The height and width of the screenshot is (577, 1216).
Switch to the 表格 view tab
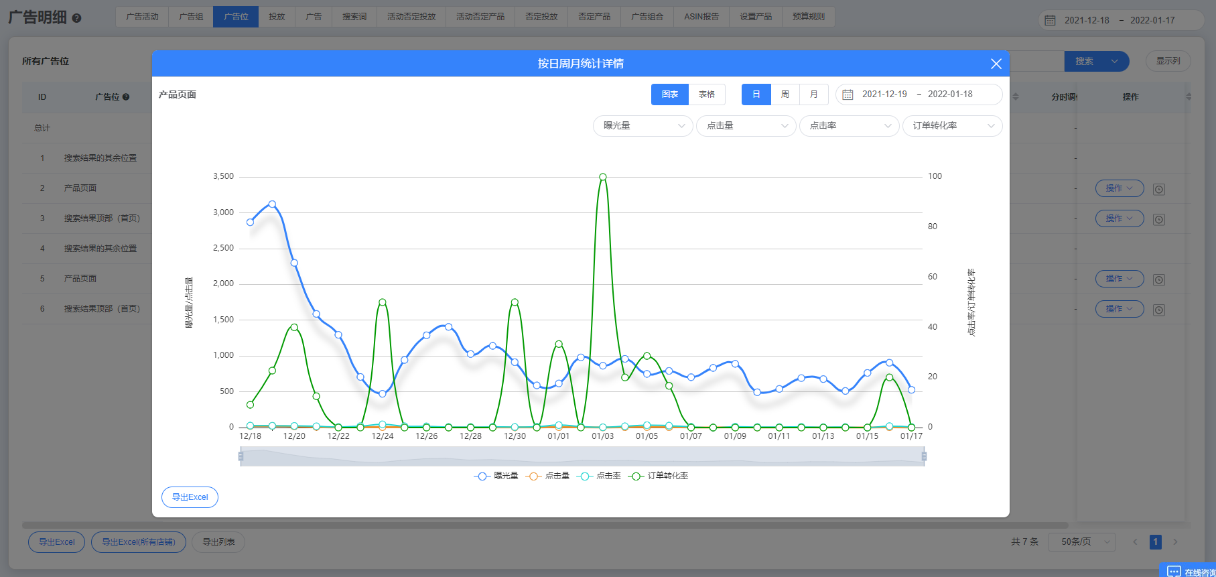point(707,94)
